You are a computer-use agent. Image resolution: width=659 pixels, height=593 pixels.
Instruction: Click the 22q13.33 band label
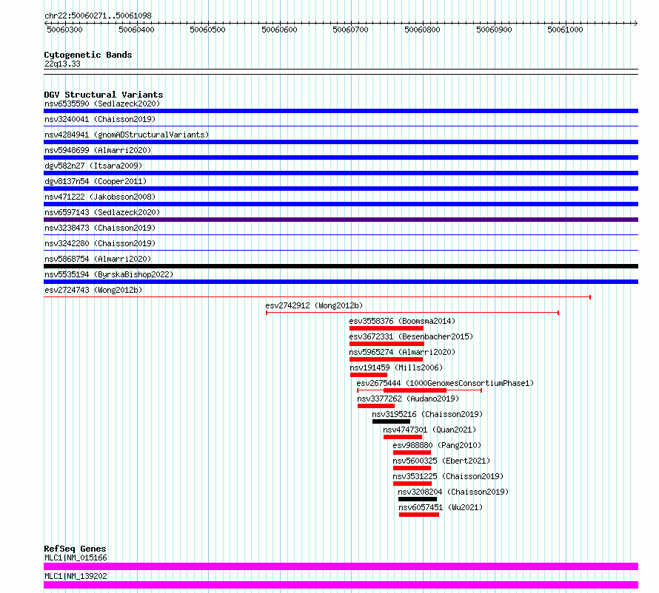(x=62, y=64)
